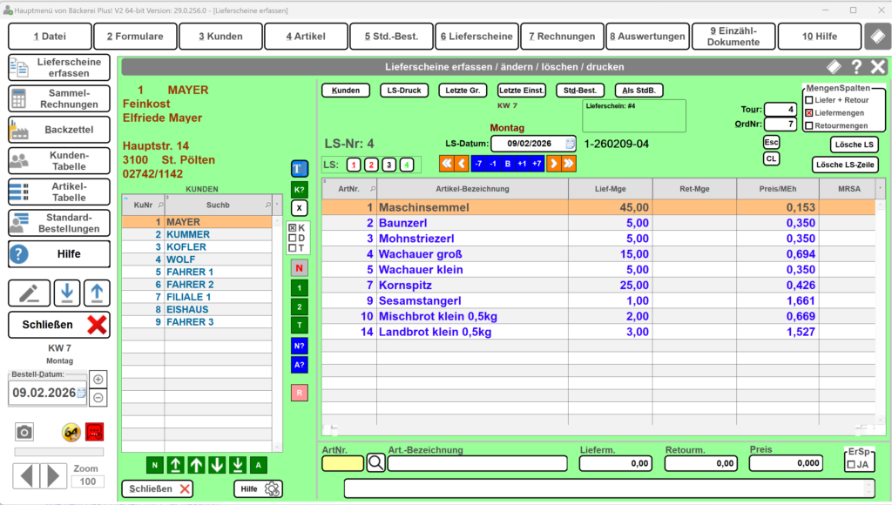
Task: Open the LS-Datum calendar picker
Action: (570, 144)
